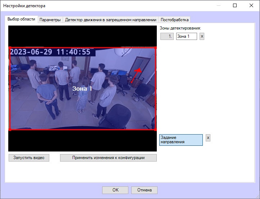Image resolution: width=260 pixels, height=199 pixels.
Task: Select the Задание направления list item
Action: [x=181, y=140]
